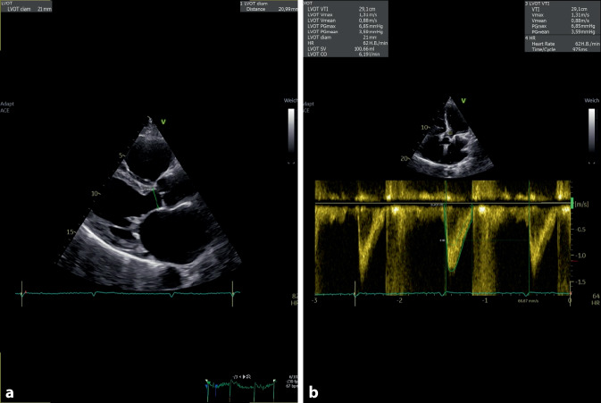Select the '4 HR' measurement header

point(530,38)
